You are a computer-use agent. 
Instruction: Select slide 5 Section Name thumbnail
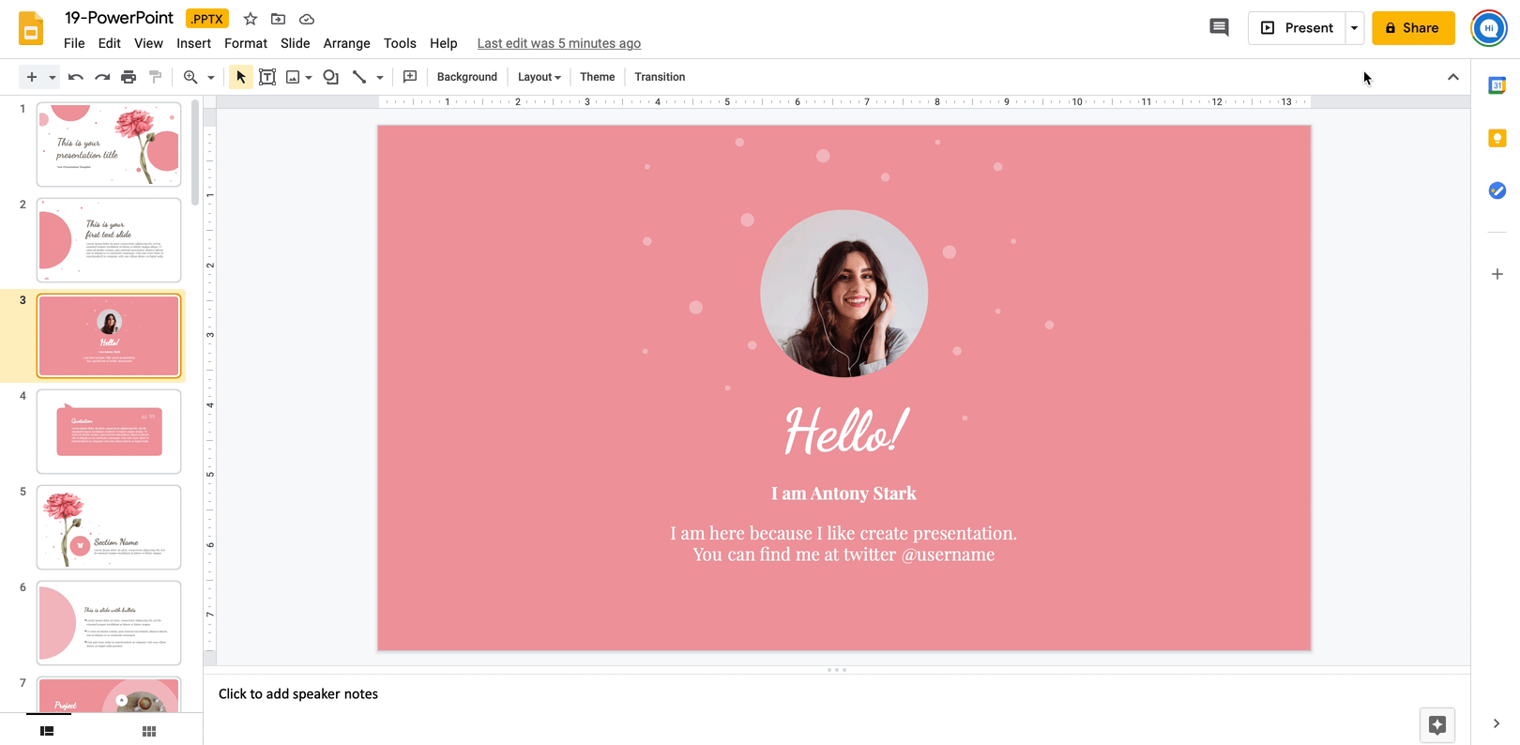click(109, 527)
